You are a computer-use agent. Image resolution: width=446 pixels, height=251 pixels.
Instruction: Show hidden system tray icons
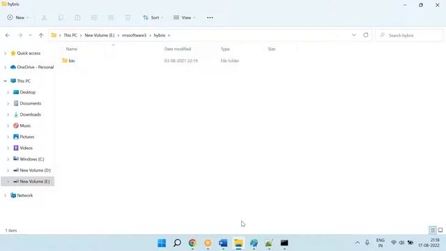pos(357,243)
